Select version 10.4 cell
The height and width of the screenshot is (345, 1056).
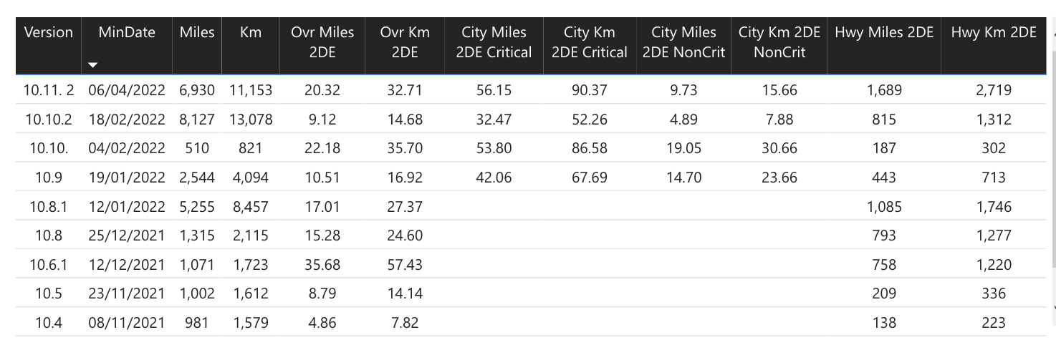click(49, 323)
